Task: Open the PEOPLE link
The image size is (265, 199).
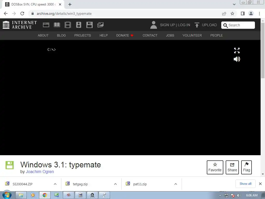Action: pos(217,35)
